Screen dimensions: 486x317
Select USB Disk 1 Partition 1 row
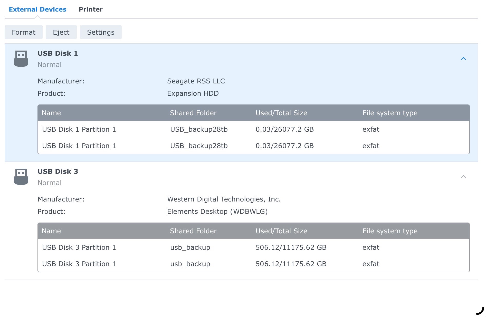(x=79, y=129)
